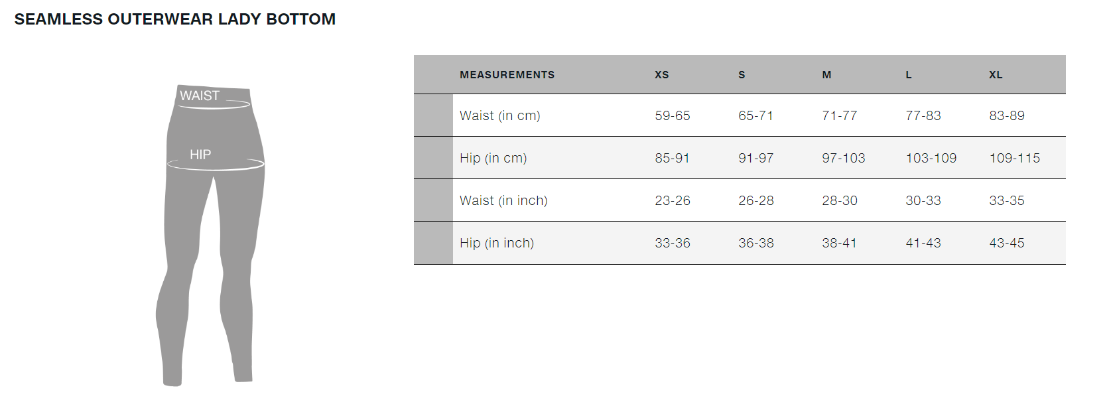The width and height of the screenshot is (1111, 406).
Task: Click the Hip (in inch) row label
Action: click(497, 243)
